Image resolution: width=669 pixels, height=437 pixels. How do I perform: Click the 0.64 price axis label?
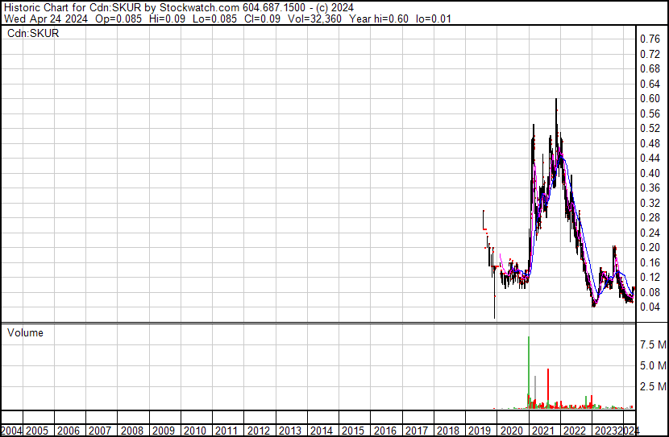coord(650,84)
